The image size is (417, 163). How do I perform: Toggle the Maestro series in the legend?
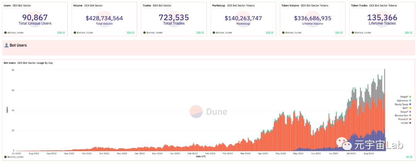[404, 119]
